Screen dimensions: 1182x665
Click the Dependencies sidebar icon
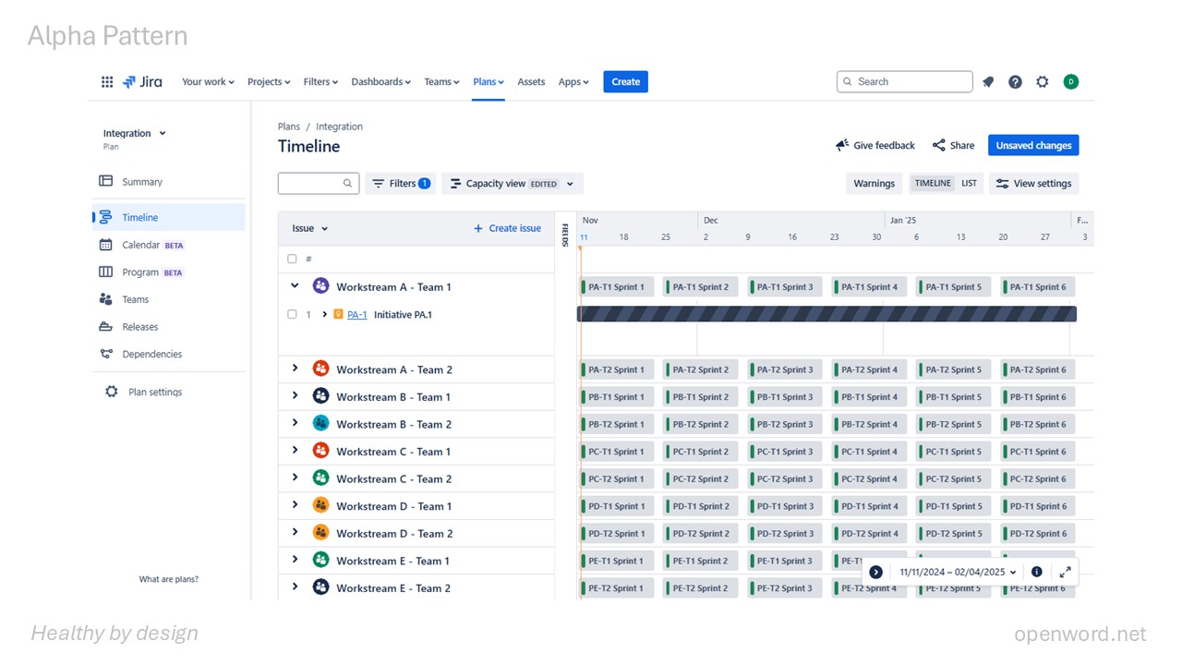coord(105,354)
